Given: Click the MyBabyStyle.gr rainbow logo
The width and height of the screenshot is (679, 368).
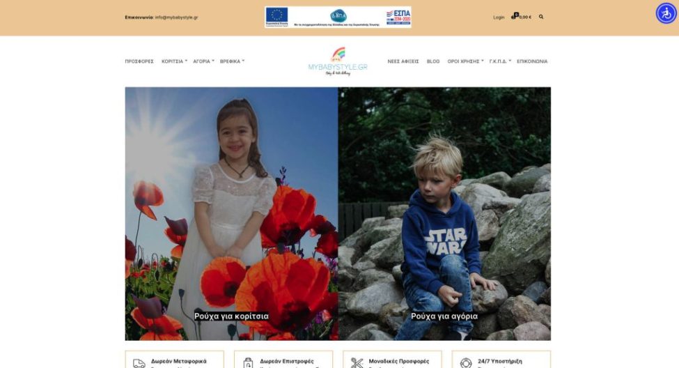Looking at the screenshot, I should pos(338,61).
